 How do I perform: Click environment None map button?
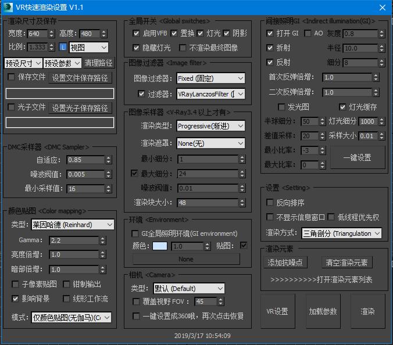pyautogui.click(x=186, y=259)
